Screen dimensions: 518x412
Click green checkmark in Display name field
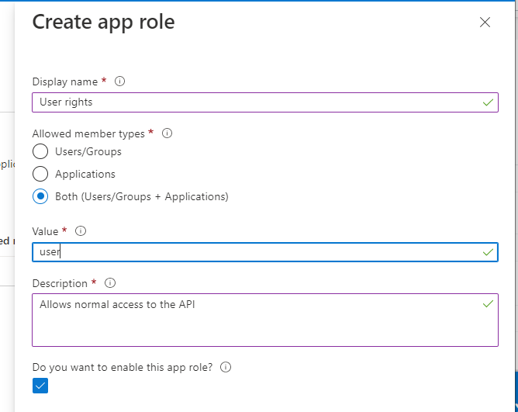pos(488,102)
